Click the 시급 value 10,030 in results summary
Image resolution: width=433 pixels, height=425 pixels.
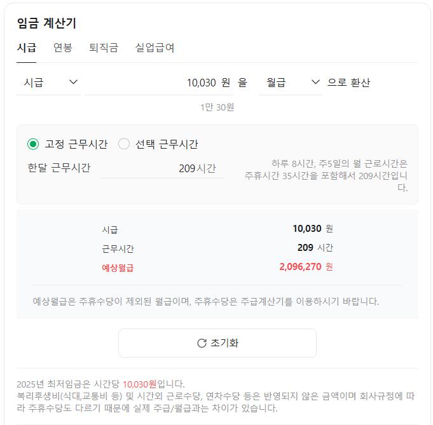point(308,229)
